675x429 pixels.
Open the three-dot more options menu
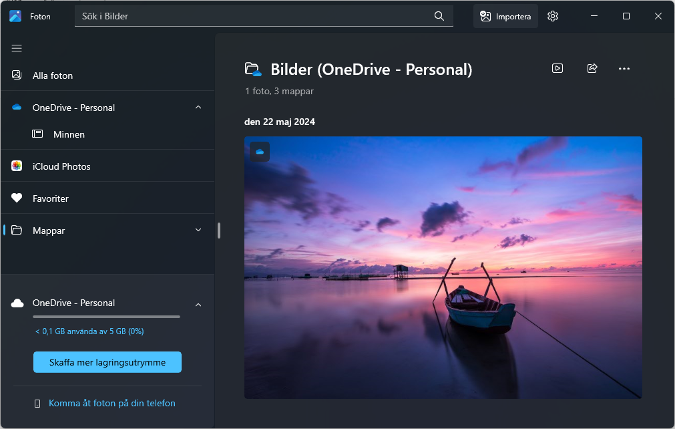624,68
